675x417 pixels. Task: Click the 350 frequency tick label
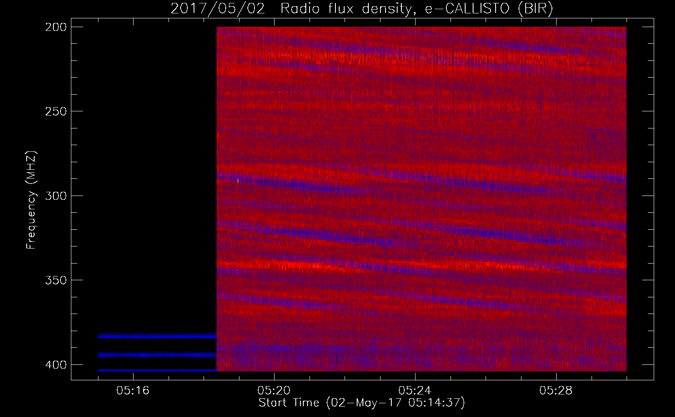pos(55,280)
